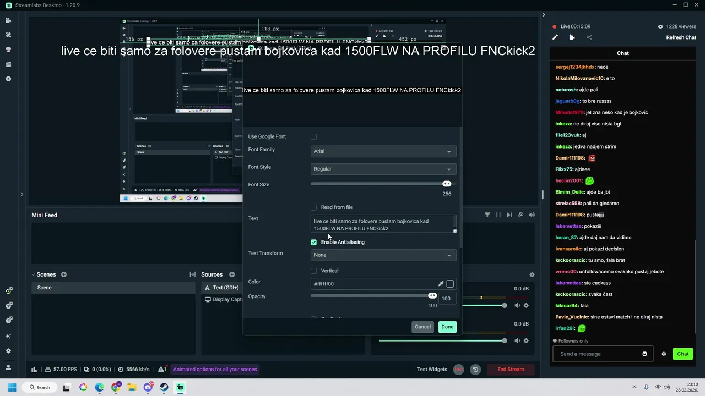
Task: Toggle the viewer count eye icon
Action: 660,26
